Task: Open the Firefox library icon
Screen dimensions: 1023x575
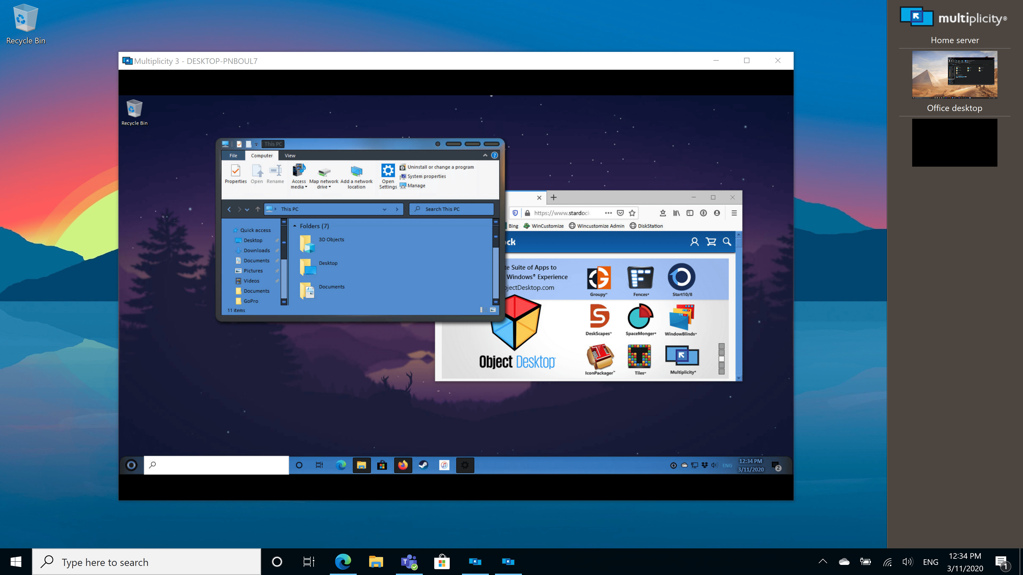Action: pyautogui.click(x=676, y=213)
